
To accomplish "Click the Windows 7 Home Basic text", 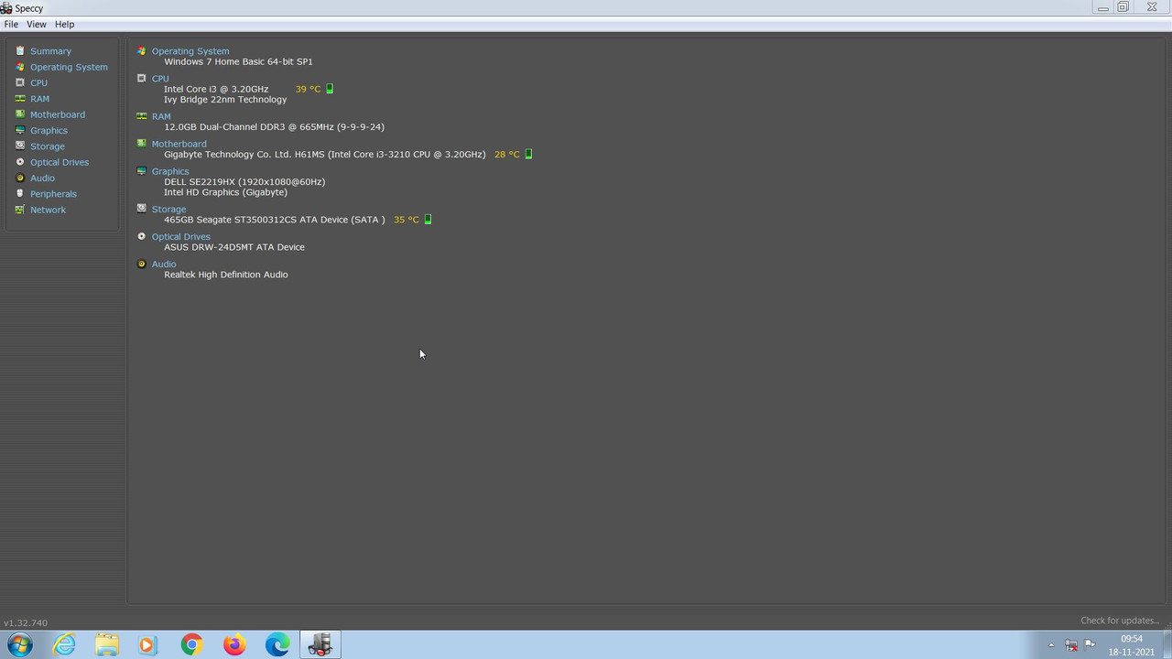I will tap(238, 61).
